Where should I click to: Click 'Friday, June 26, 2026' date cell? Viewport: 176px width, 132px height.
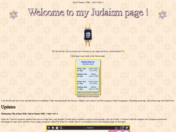(x=81, y=82)
